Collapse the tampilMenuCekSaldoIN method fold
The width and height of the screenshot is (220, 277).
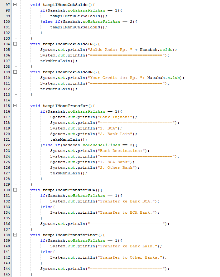tap(15, 44)
